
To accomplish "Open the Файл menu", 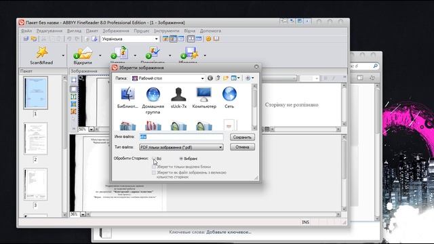I will pos(26,30).
